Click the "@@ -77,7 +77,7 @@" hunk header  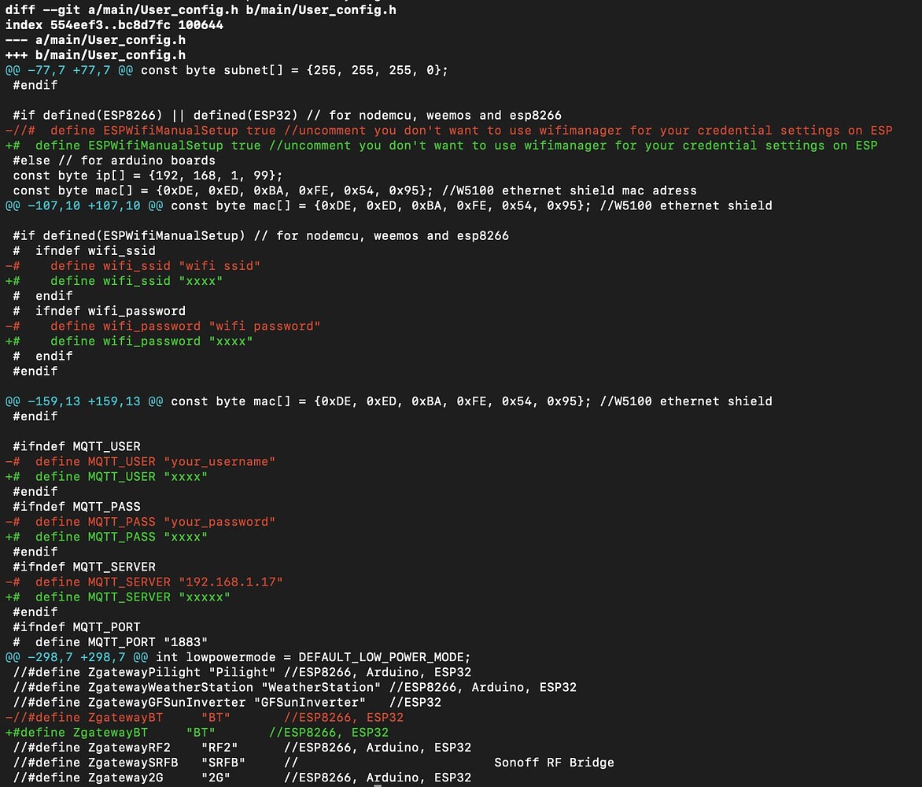pyautogui.click(x=66, y=70)
